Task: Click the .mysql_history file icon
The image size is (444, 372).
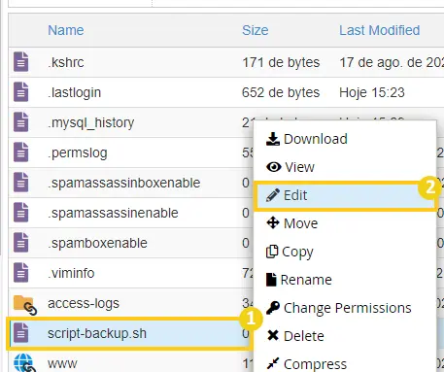Action: 21,121
